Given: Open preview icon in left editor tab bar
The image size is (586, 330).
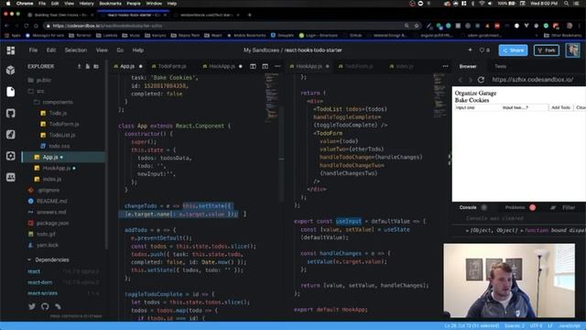Looking at the screenshot, I should pyautogui.click(x=265, y=66).
